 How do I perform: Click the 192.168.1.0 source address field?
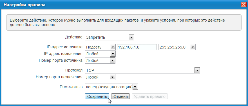[137, 47]
